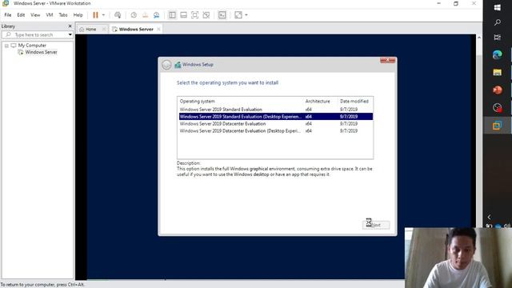Viewport: 512px width, 288px height.
Task: Go back with the Windows Setup back arrow
Action: pyautogui.click(x=166, y=65)
